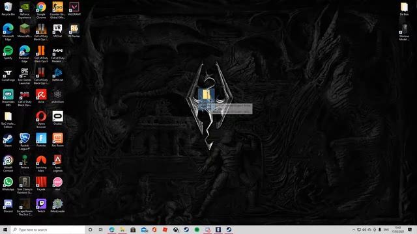
Task: Select the Personal - Edge profile shortcut
Action: [x=25, y=54]
